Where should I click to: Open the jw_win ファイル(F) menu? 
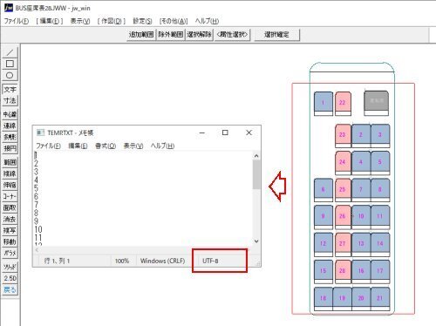pos(17,21)
